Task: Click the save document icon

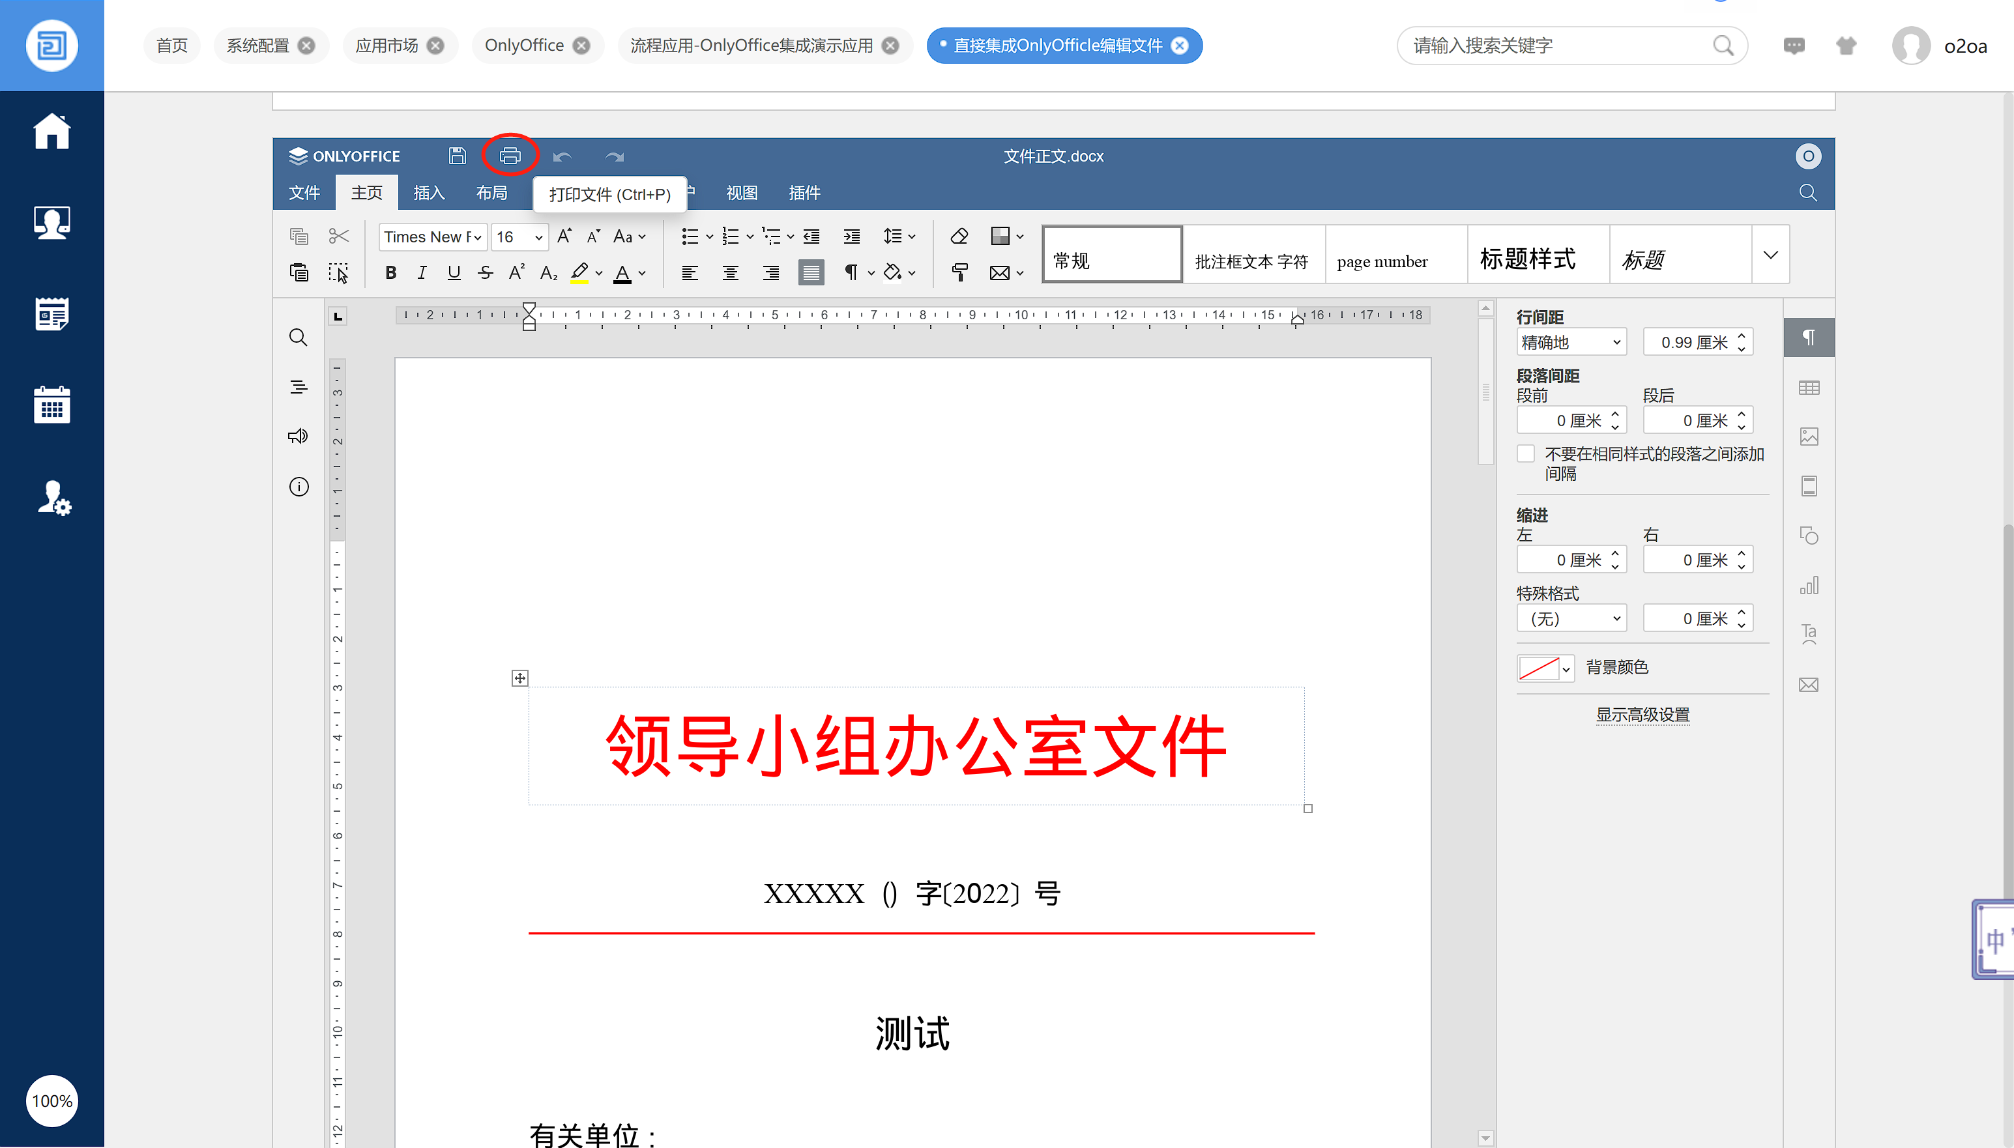Action: coord(457,155)
